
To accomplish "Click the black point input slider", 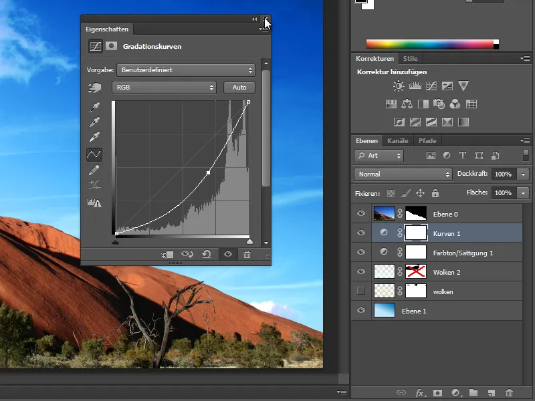I will click(x=115, y=241).
